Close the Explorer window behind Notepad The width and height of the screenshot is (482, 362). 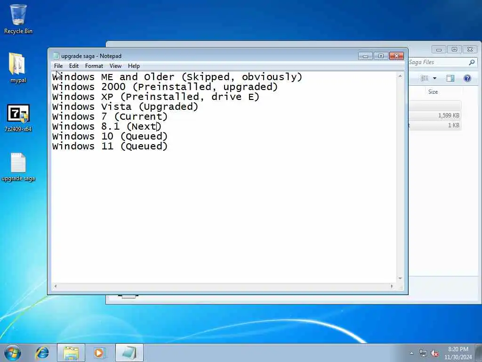coord(470,49)
